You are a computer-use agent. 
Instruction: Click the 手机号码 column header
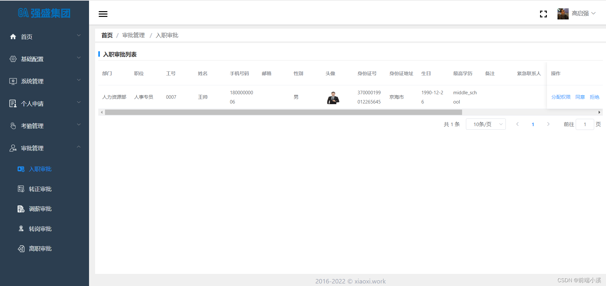pos(239,74)
